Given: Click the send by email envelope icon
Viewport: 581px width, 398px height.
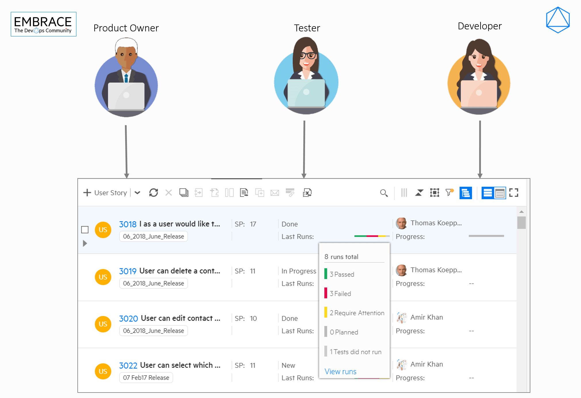Looking at the screenshot, I should click(x=275, y=193).
